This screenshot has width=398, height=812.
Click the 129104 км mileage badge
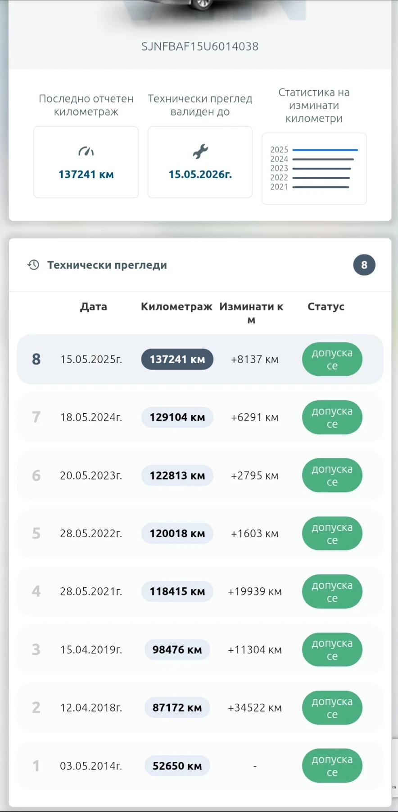pyautogui.click(x=177, y=417)
